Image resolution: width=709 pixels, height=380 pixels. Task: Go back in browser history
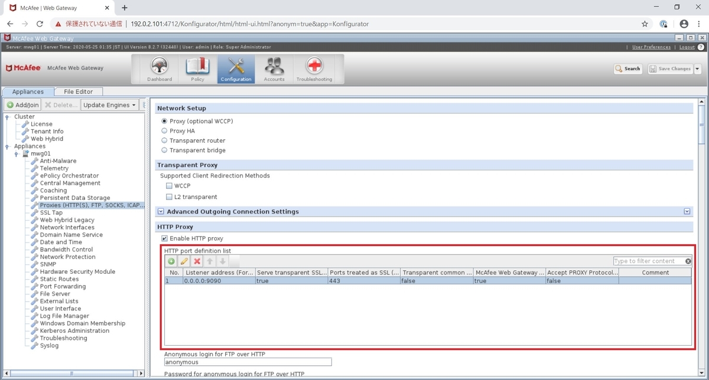click(10, 24)
